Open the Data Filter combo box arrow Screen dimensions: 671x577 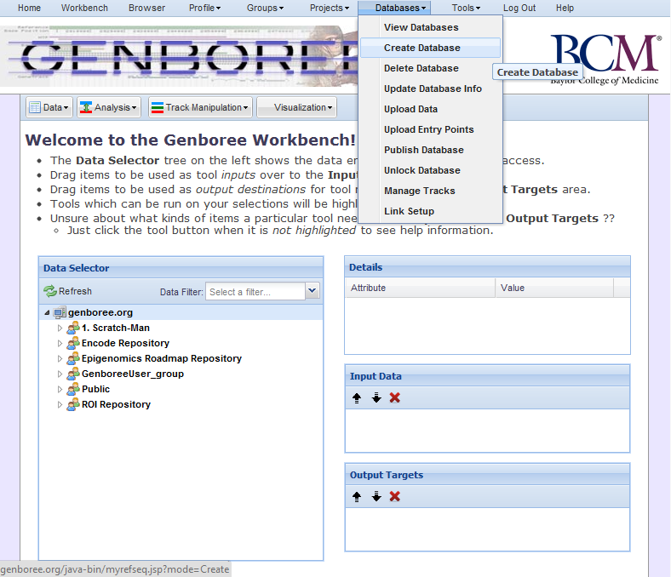point(312,292)
